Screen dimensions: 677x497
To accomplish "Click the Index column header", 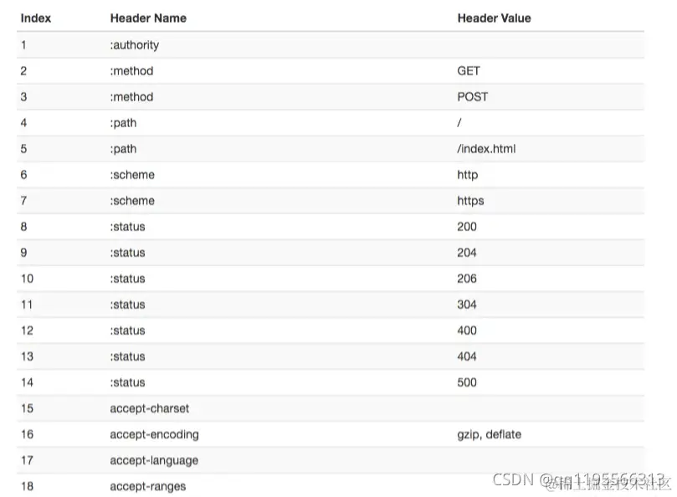I will click(36, 18).
